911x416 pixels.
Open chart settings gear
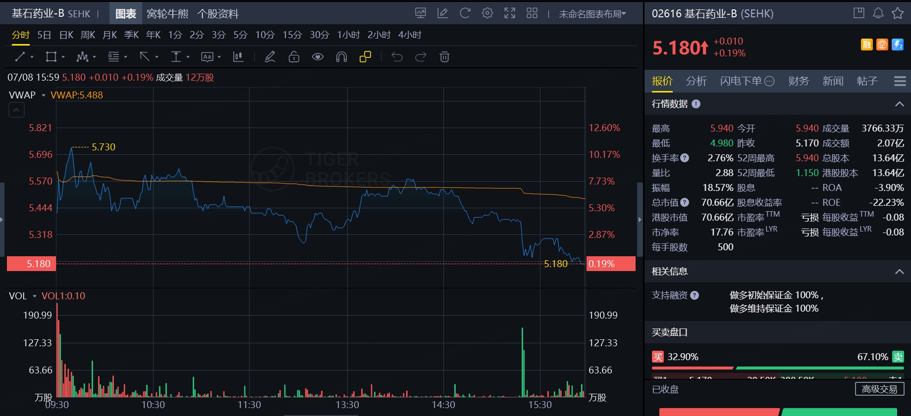(487, 13)
